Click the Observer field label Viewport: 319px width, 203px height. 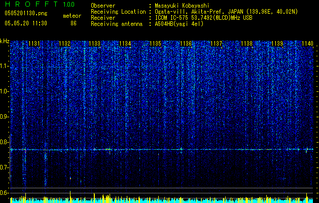tap(103, 6)
